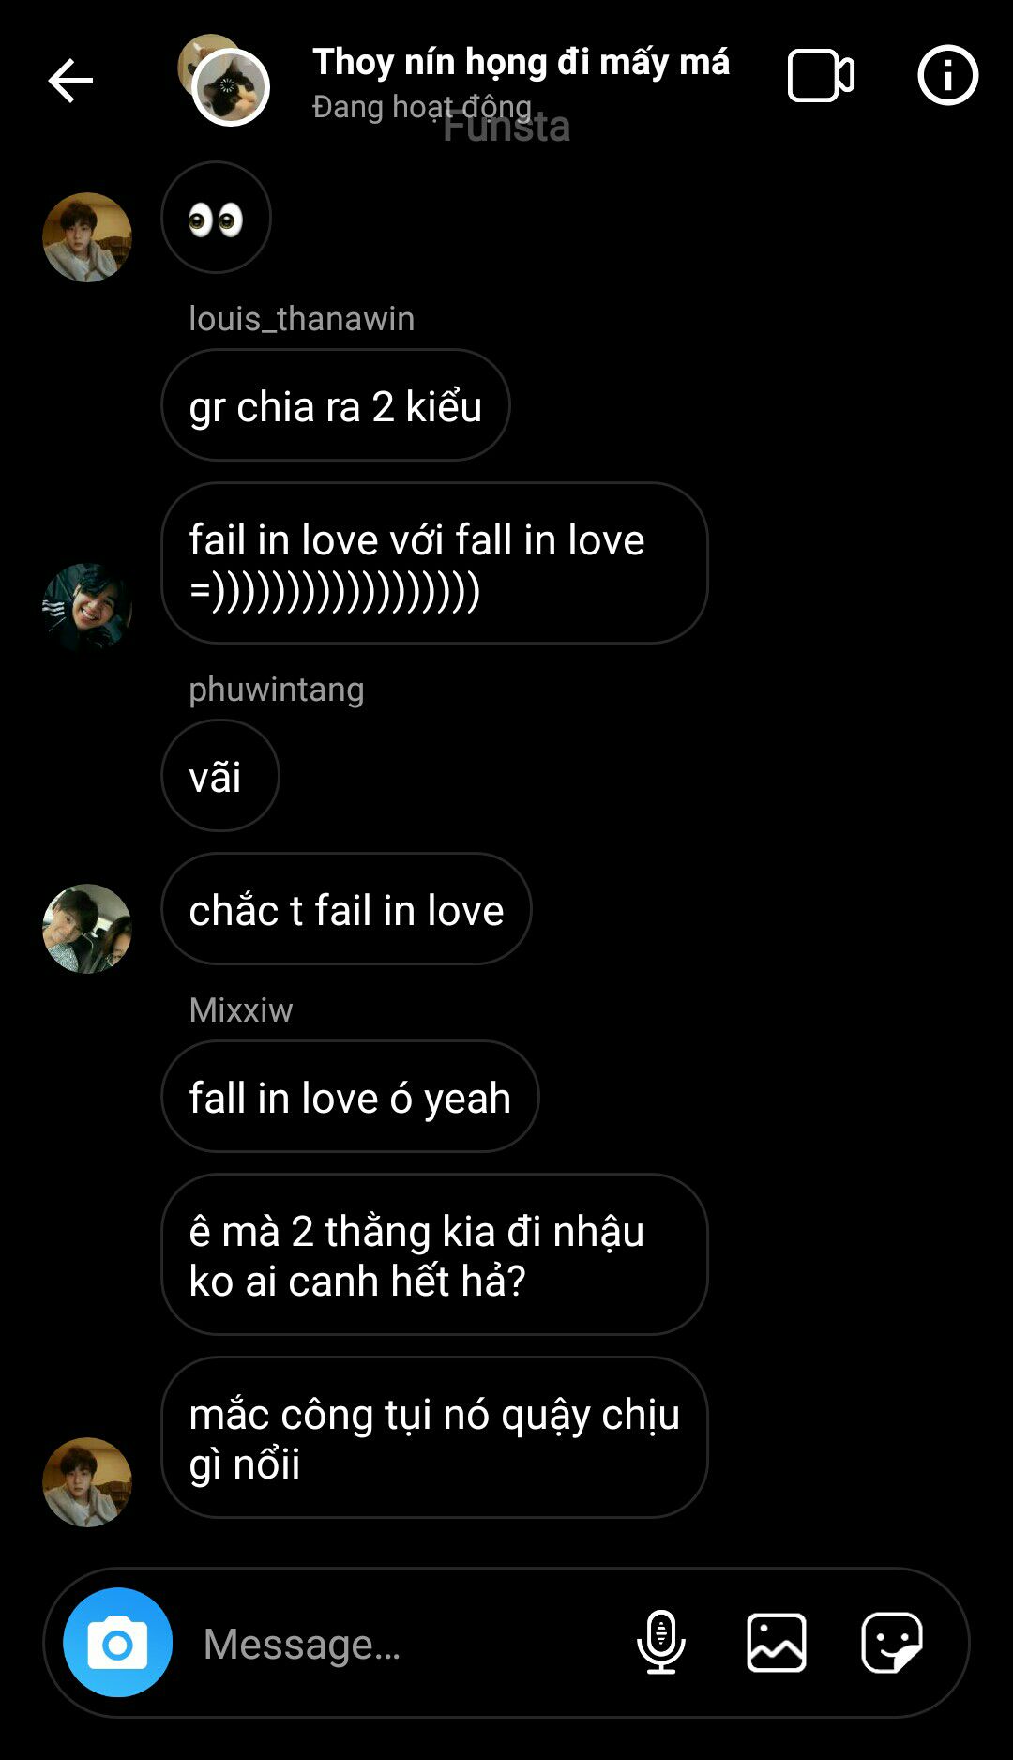This screenshot has width=1013, height=1760.
Task: Select message 'ê mà 2 thằng kia'
Action: [x=434, y=1254]
